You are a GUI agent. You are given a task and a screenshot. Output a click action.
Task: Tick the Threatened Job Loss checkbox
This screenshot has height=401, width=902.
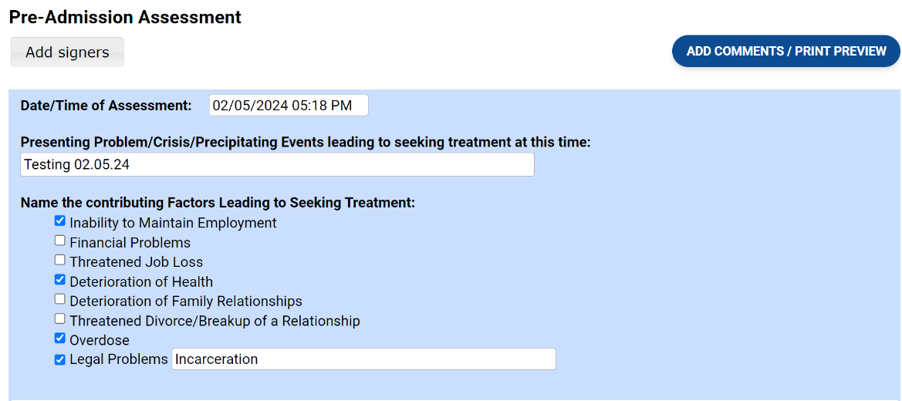click(x=60, y=260)
